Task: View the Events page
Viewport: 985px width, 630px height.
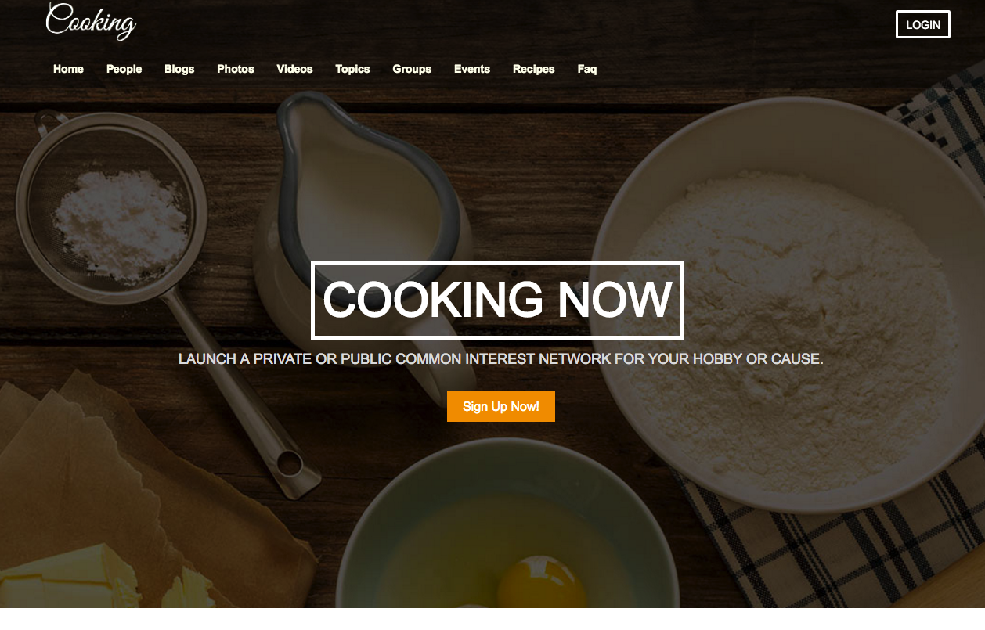Action: tap(472, 69)
